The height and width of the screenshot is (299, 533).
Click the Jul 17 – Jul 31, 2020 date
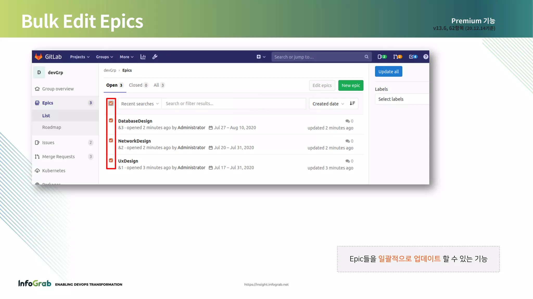(x=234, y=168)
